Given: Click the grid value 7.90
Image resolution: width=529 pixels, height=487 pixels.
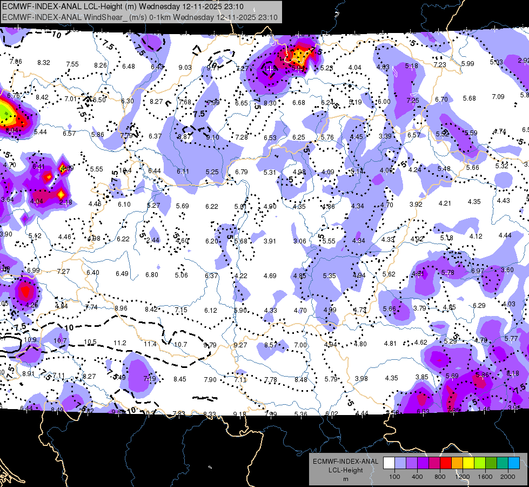Looking at the screenshot, I should (x=210, y=379).
